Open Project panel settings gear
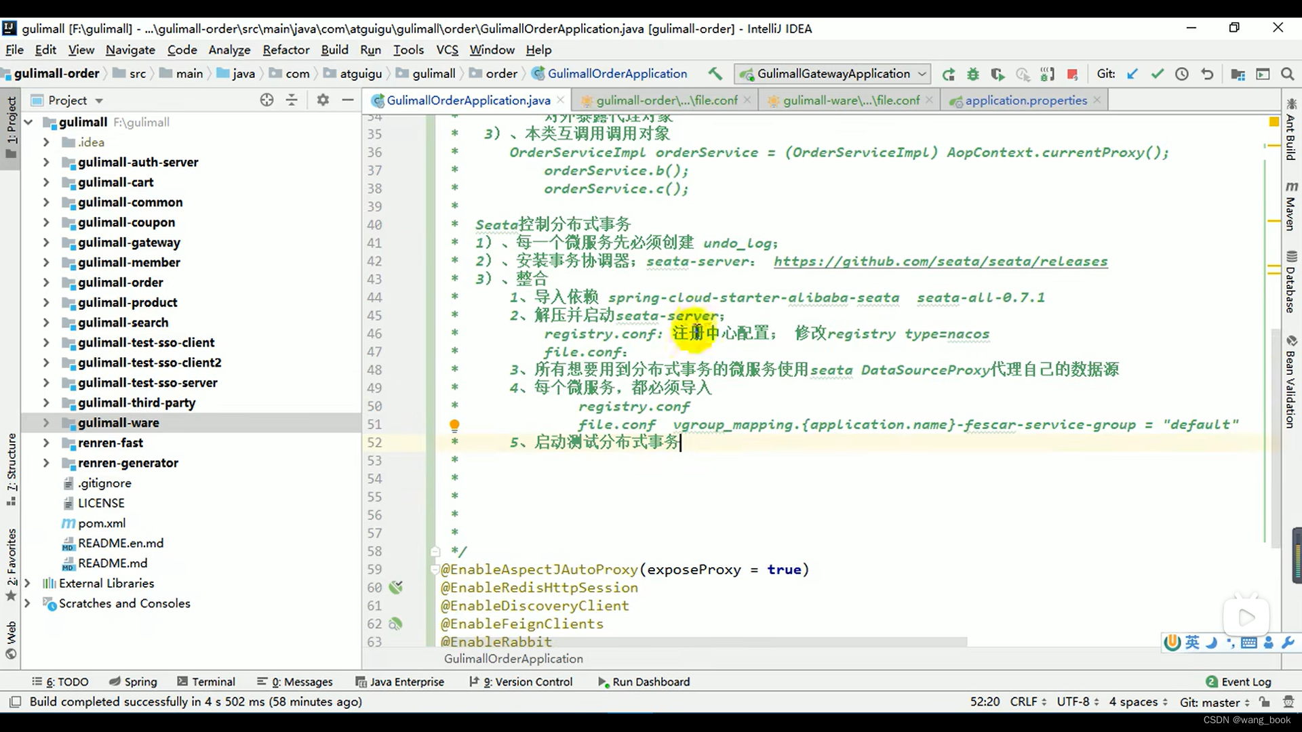The image size is (1302, 732). coord(323,100)
